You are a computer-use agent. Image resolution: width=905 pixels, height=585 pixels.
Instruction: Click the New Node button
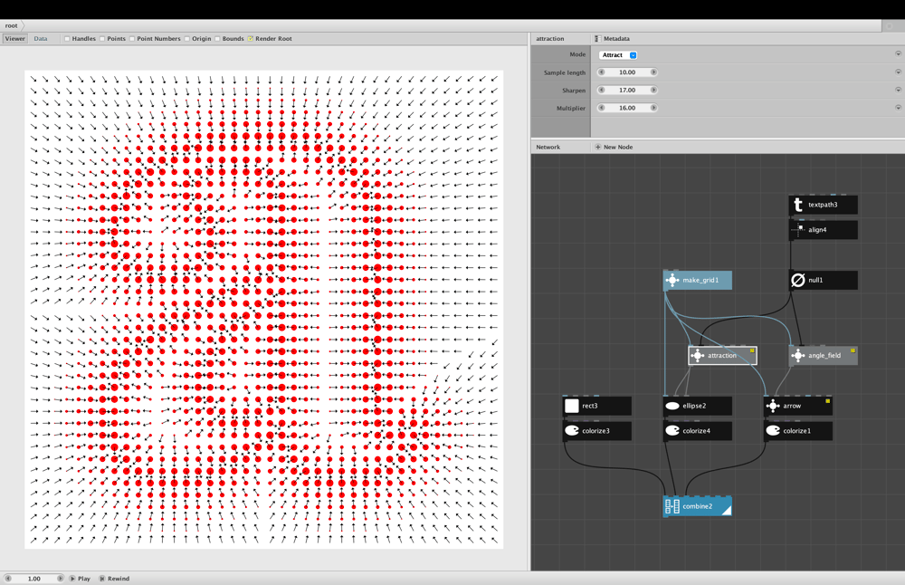(x=614, y=148)
